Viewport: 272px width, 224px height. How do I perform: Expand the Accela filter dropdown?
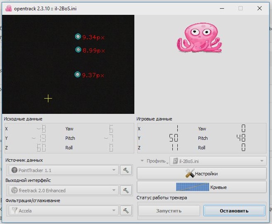click(64, 210)
